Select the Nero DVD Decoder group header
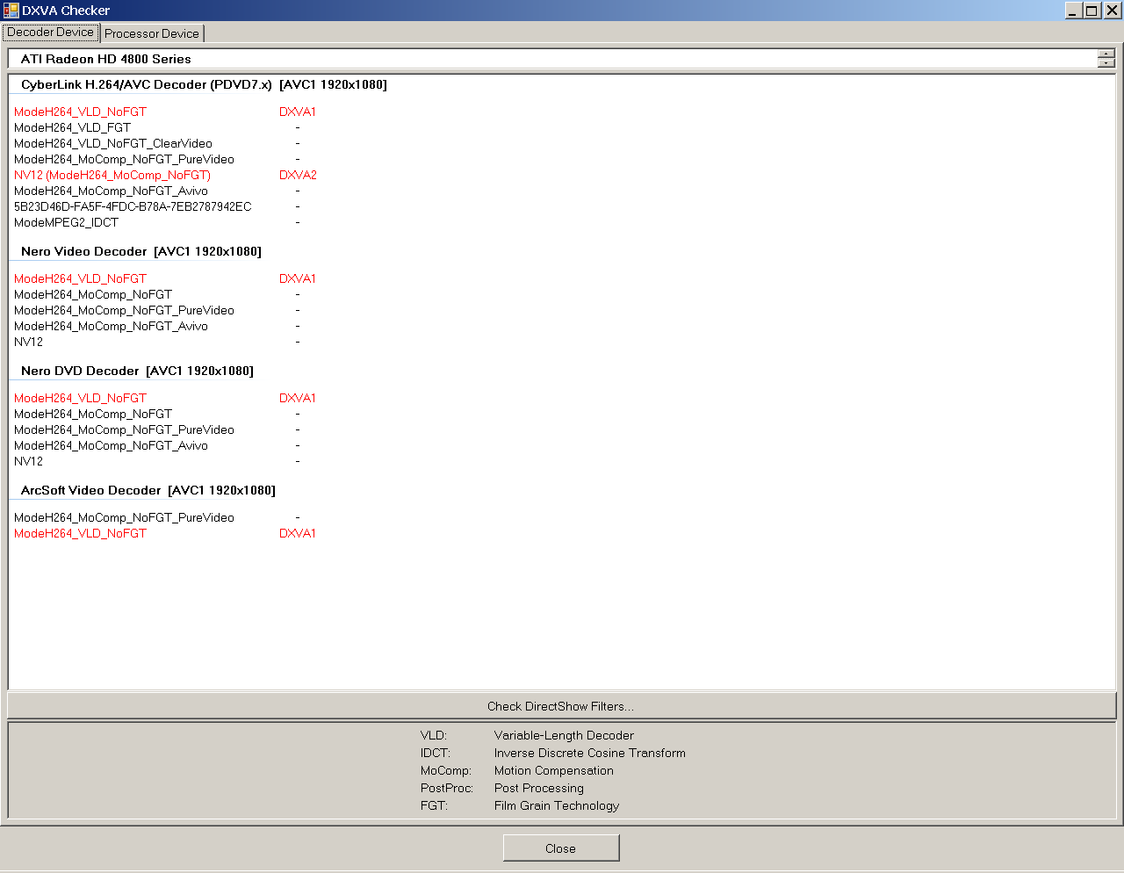Image resolution: width=1124 pixels, height=873 pixels. 137,372
